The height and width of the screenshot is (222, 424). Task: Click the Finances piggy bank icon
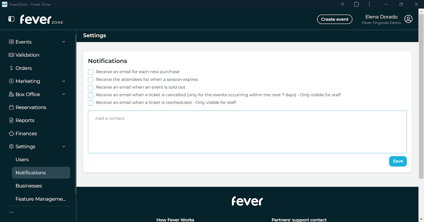coord(11,133)
